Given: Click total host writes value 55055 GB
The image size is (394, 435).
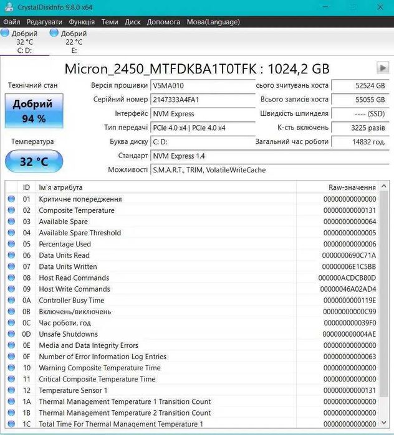Looking at the screenshot, I should [360, 100].
